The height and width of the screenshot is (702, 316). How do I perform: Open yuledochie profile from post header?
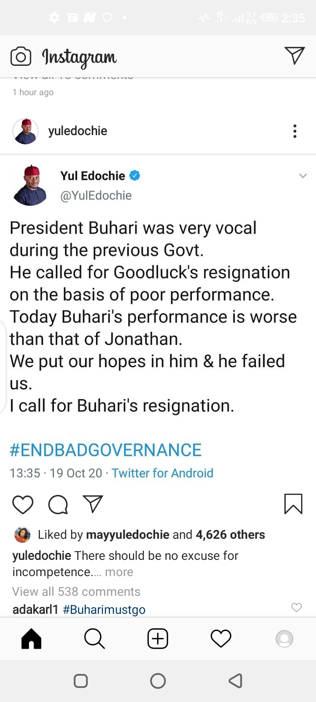click(x=77, y=131)
